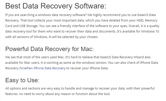This screenshot has width=166, height=101.
Task: Click the Powerful Data Recovery for Mac heading
Action: 50,49
